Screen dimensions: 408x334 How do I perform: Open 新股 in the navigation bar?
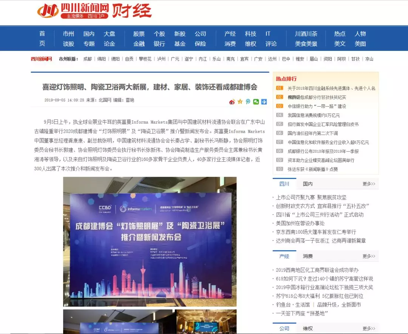180,34
